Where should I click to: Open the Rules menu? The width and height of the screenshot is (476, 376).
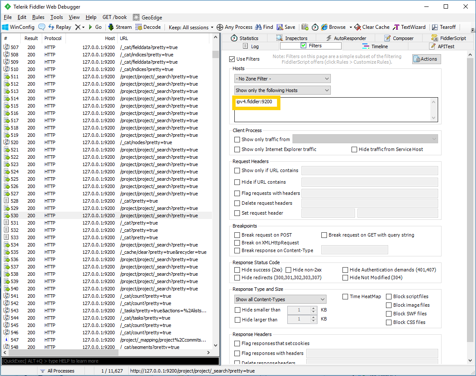[x=38, y=17]
